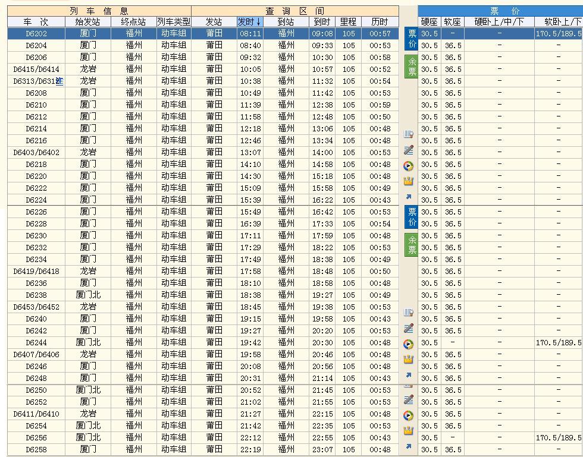This screenshot has width=583, height=457.
Task: Click arrival time 23:07
Action: (x=322, y=450)
